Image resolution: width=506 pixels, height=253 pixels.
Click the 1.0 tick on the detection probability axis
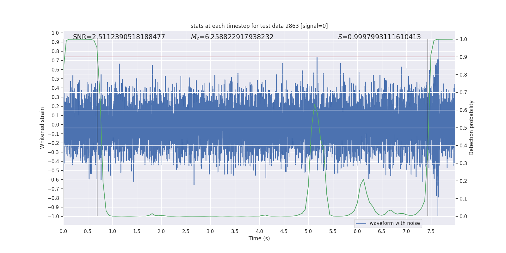(x=463, y=40)
